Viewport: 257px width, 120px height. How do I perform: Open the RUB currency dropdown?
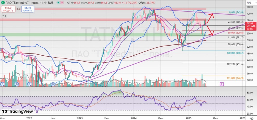251,3
